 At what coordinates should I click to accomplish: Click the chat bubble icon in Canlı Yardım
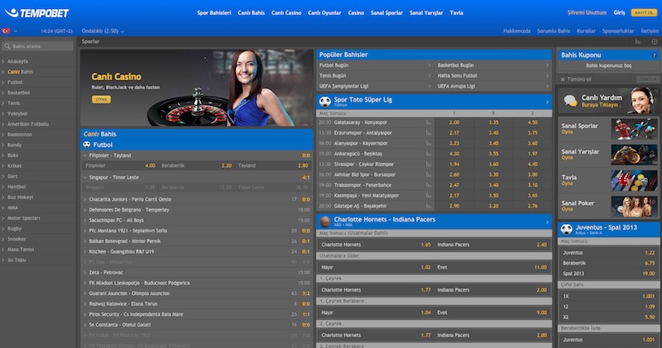click(570, 101)
